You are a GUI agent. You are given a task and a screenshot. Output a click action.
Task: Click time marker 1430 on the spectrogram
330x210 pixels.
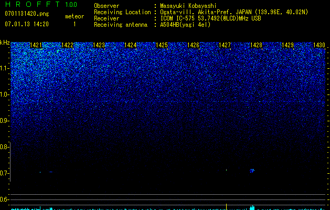click(x=319, y=45)
